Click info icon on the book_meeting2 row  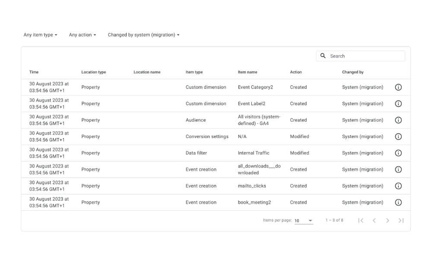pos(398,202)
